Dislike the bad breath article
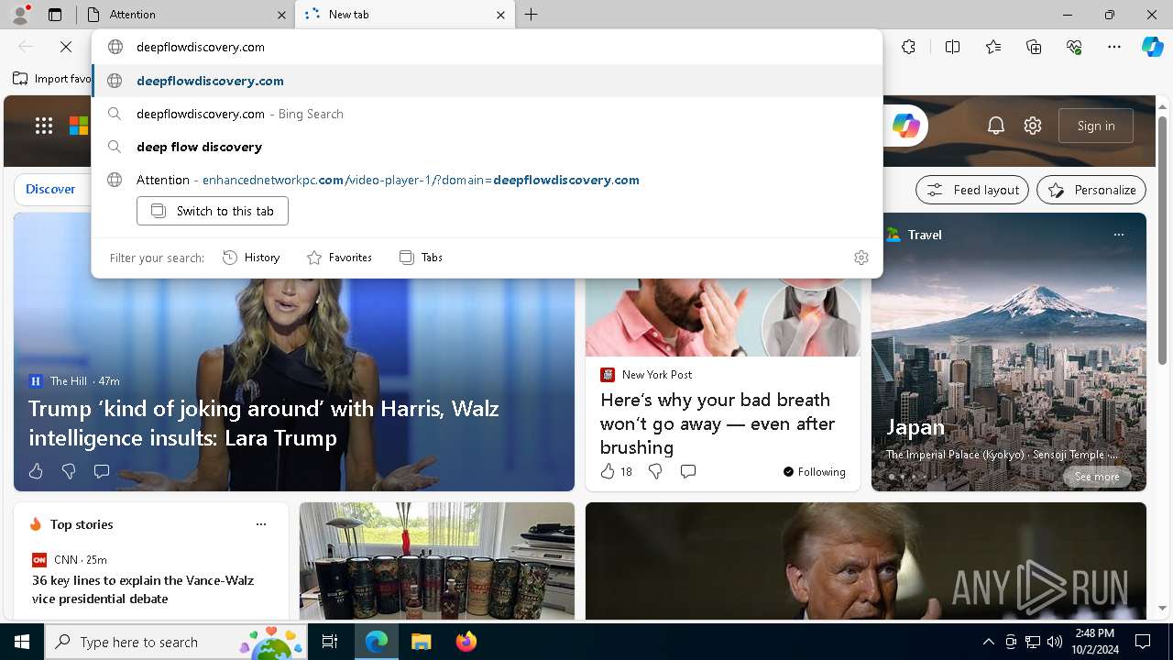Viewport: 1173px width, 660px height. click(655, 471)
